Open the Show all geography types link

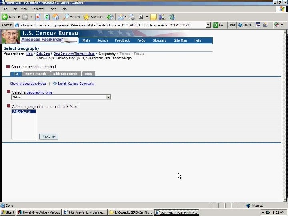28,84
